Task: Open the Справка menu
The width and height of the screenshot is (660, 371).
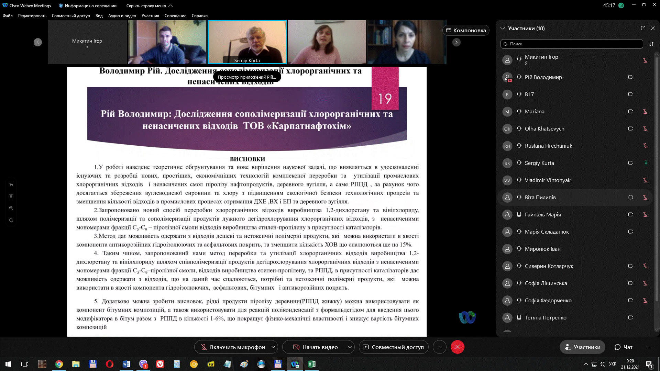Action: [x=199, y=16]
